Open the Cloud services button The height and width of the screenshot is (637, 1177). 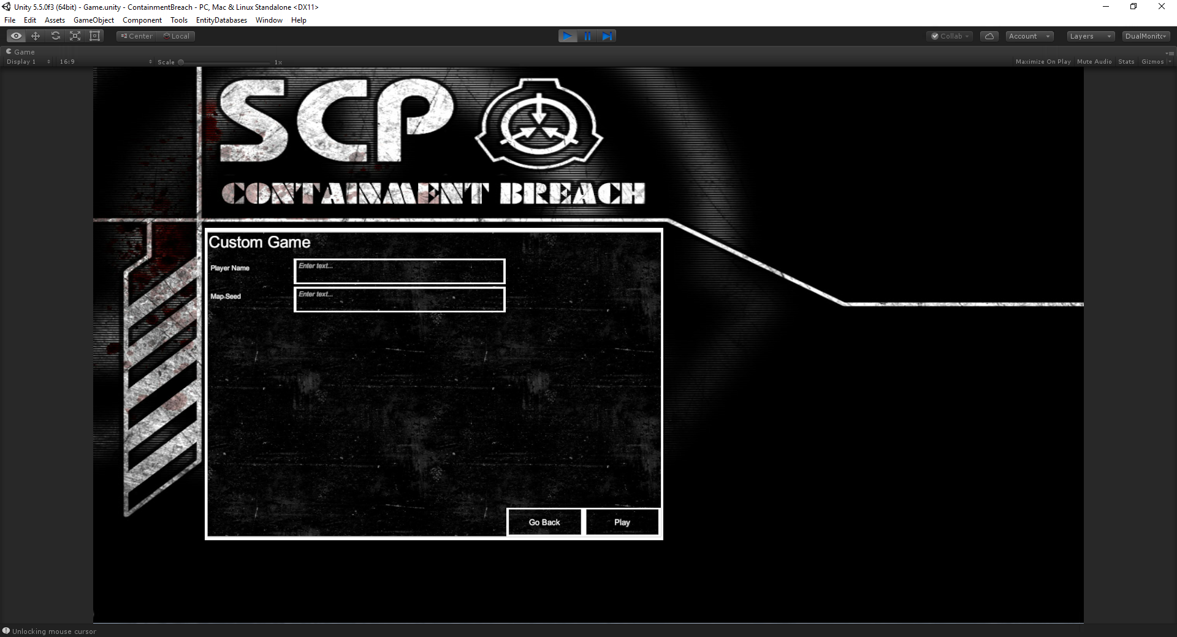pyautogui.click(x=989, y=36)
